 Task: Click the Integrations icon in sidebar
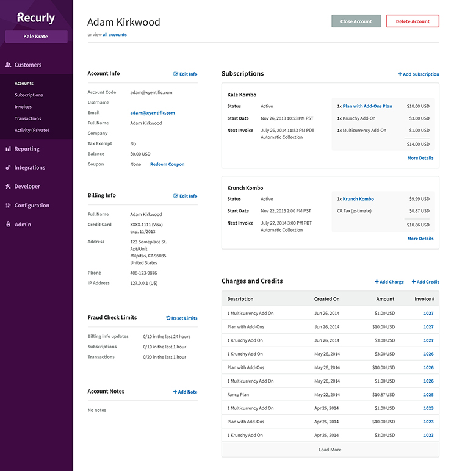[x=9, y=168]
